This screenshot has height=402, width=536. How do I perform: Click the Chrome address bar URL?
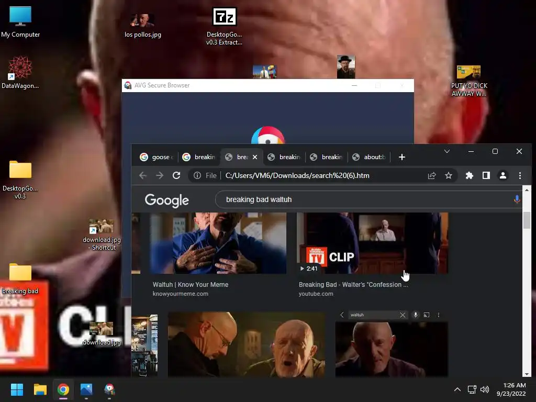[x=297, y=176]
